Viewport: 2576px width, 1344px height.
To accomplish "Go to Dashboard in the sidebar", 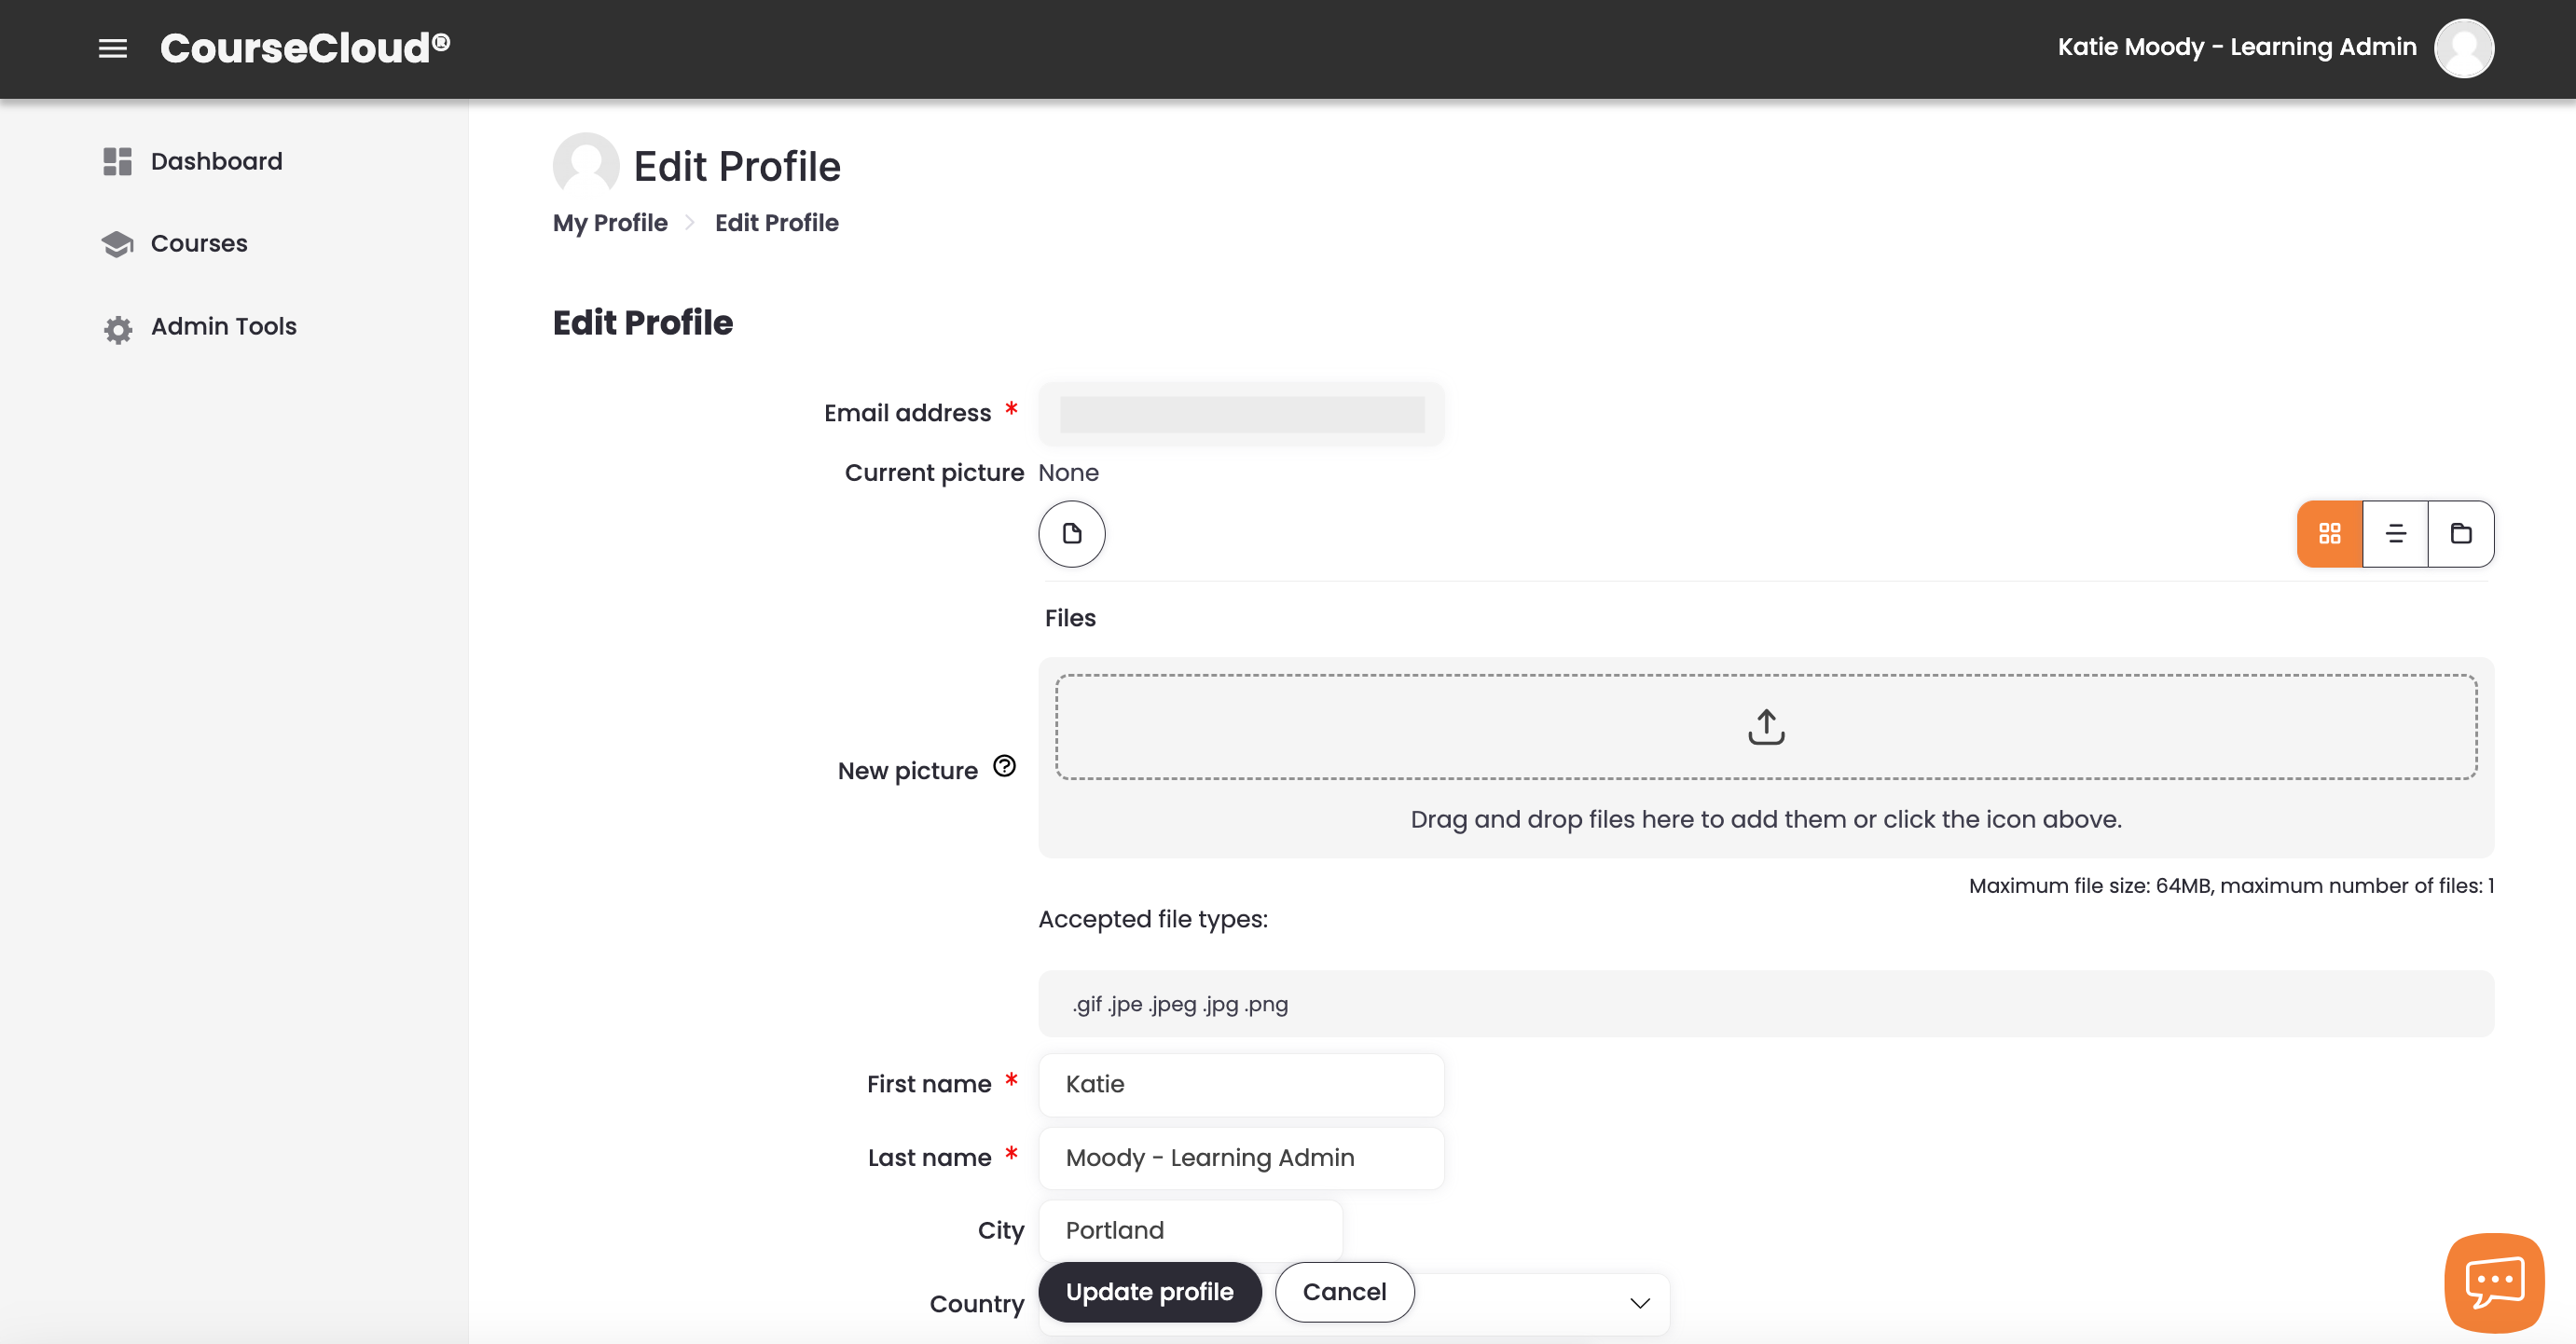I will (x=216, y=161).
